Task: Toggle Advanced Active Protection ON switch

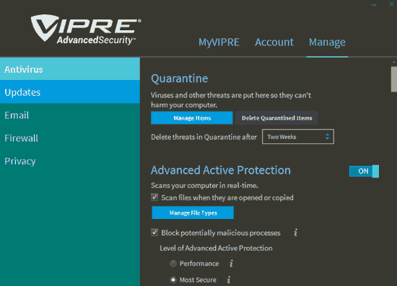Action: click(364, 171)
